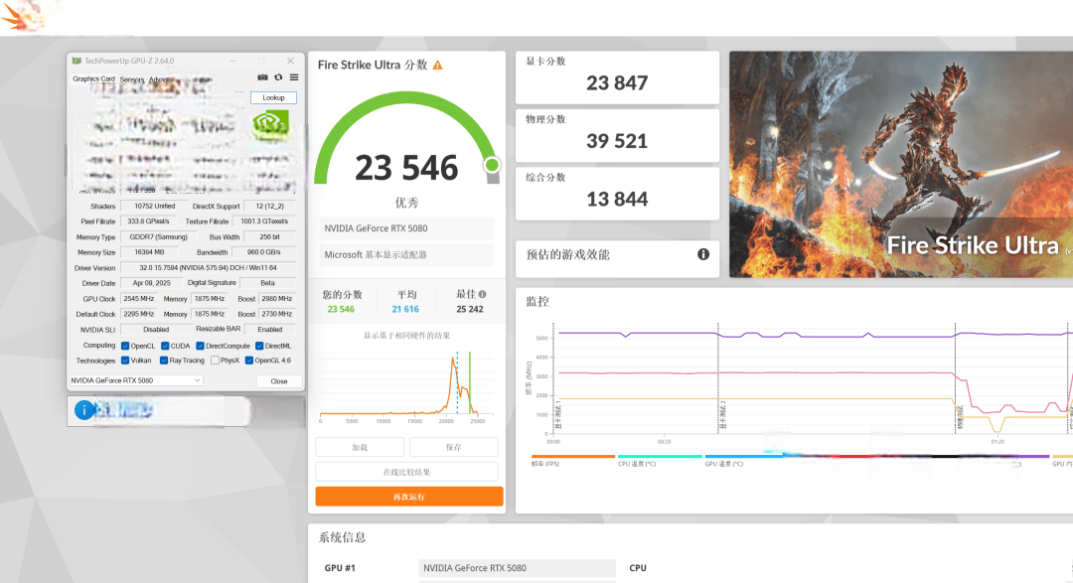This screenshot has height=583, width=1073.
Task: Toggle the DirectML checkbox
Action: (x=259, y=347)
